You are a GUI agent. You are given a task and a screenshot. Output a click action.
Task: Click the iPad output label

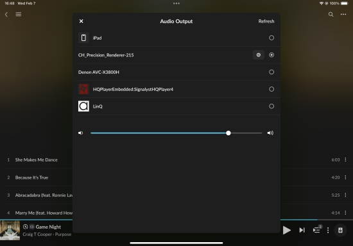(98, 38)
